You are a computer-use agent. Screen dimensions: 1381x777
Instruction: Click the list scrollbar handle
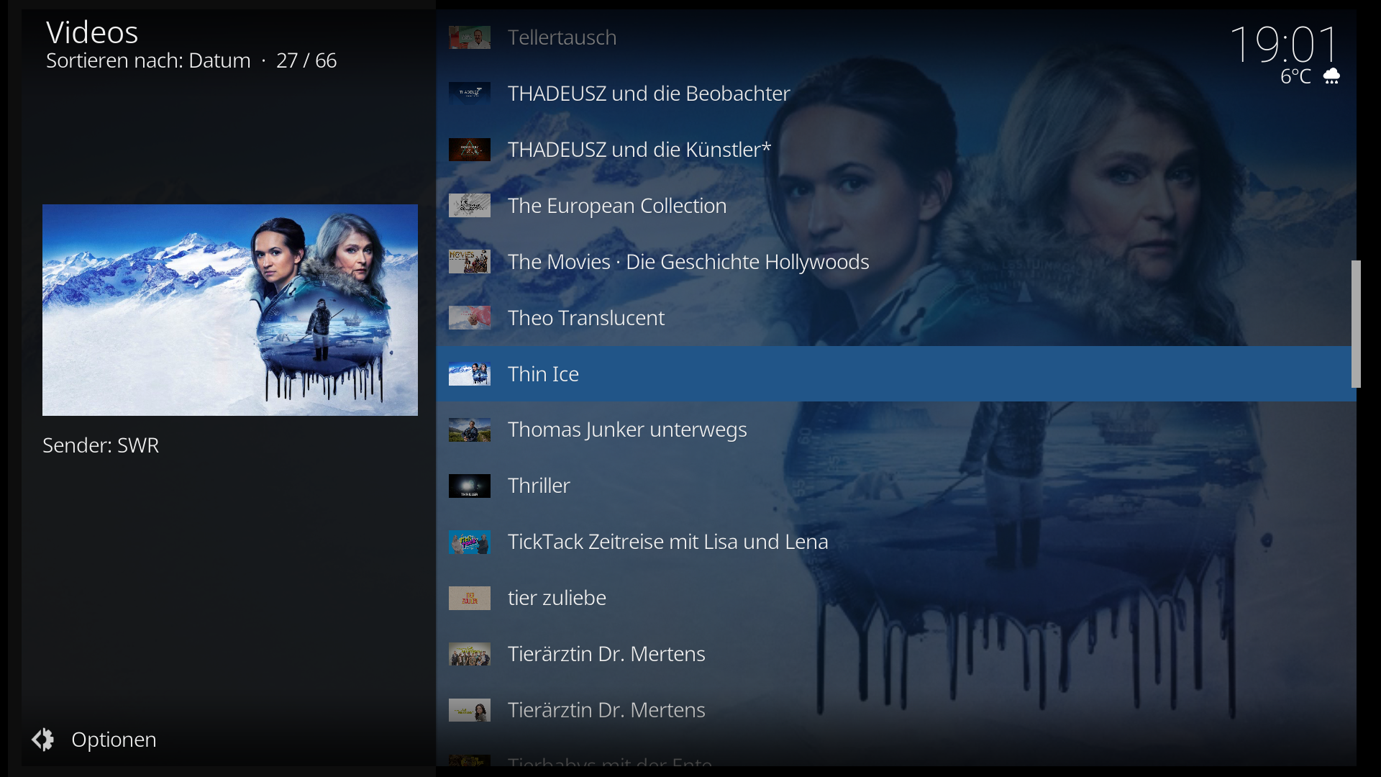pos(1356,324)
